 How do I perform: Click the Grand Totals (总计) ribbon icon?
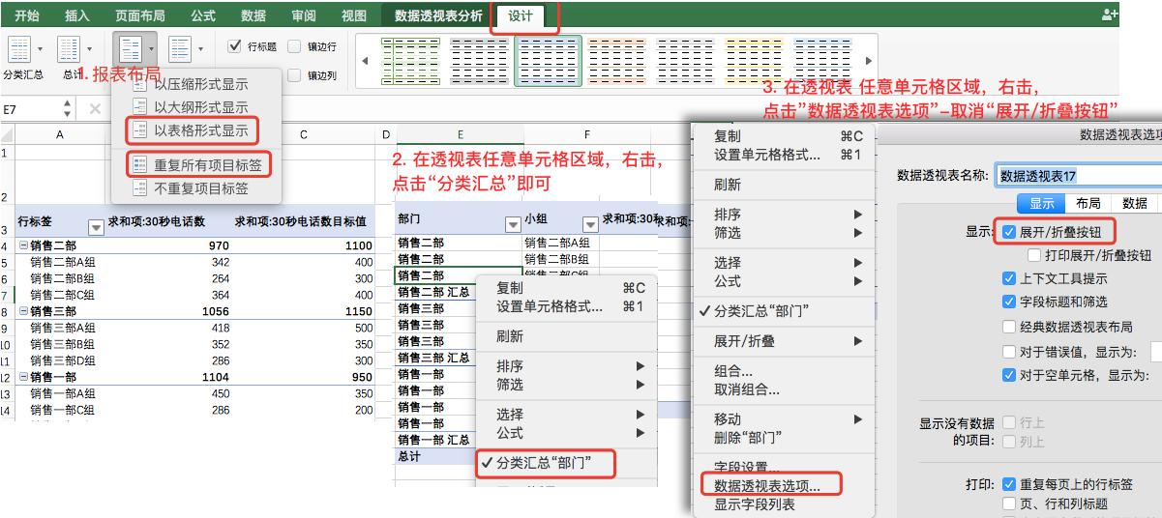coord(70,50)
